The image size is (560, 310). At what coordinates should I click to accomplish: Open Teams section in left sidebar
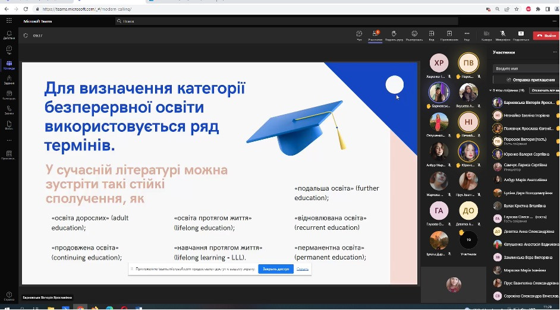tap(9, 65)
